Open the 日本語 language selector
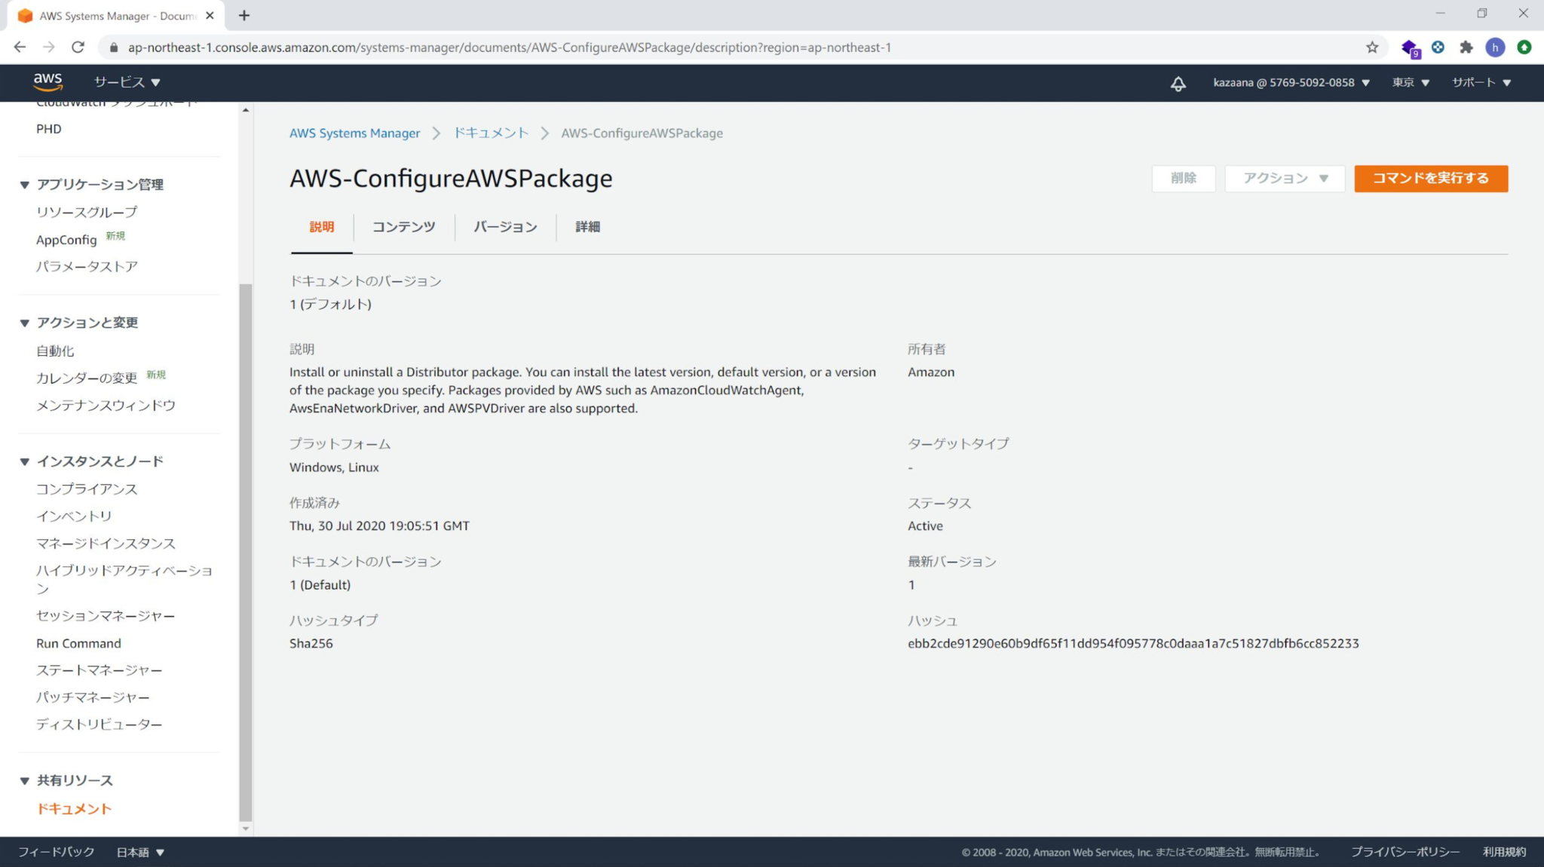Screen dimensions: 1544x867 (x=139, y=852)
